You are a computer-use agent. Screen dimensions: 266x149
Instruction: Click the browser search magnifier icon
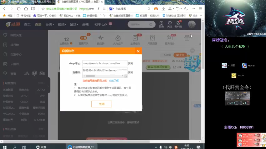149,9
